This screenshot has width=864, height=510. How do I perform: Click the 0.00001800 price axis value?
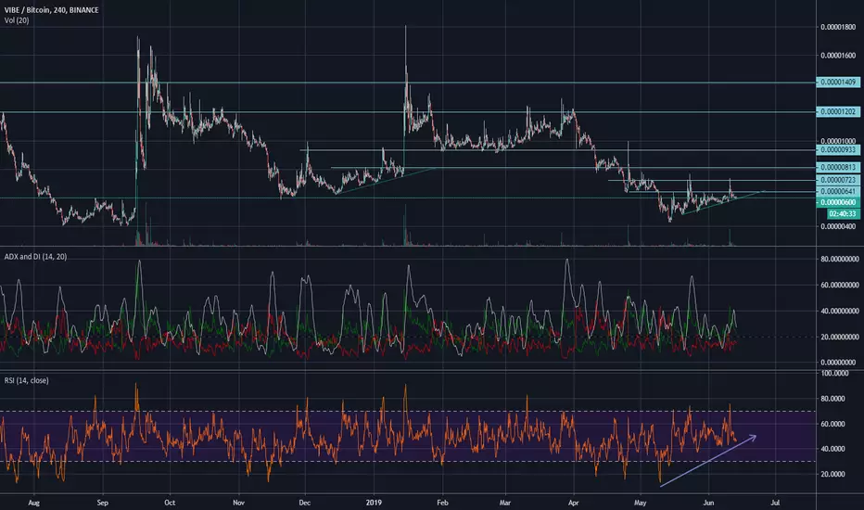click(838, 27)
